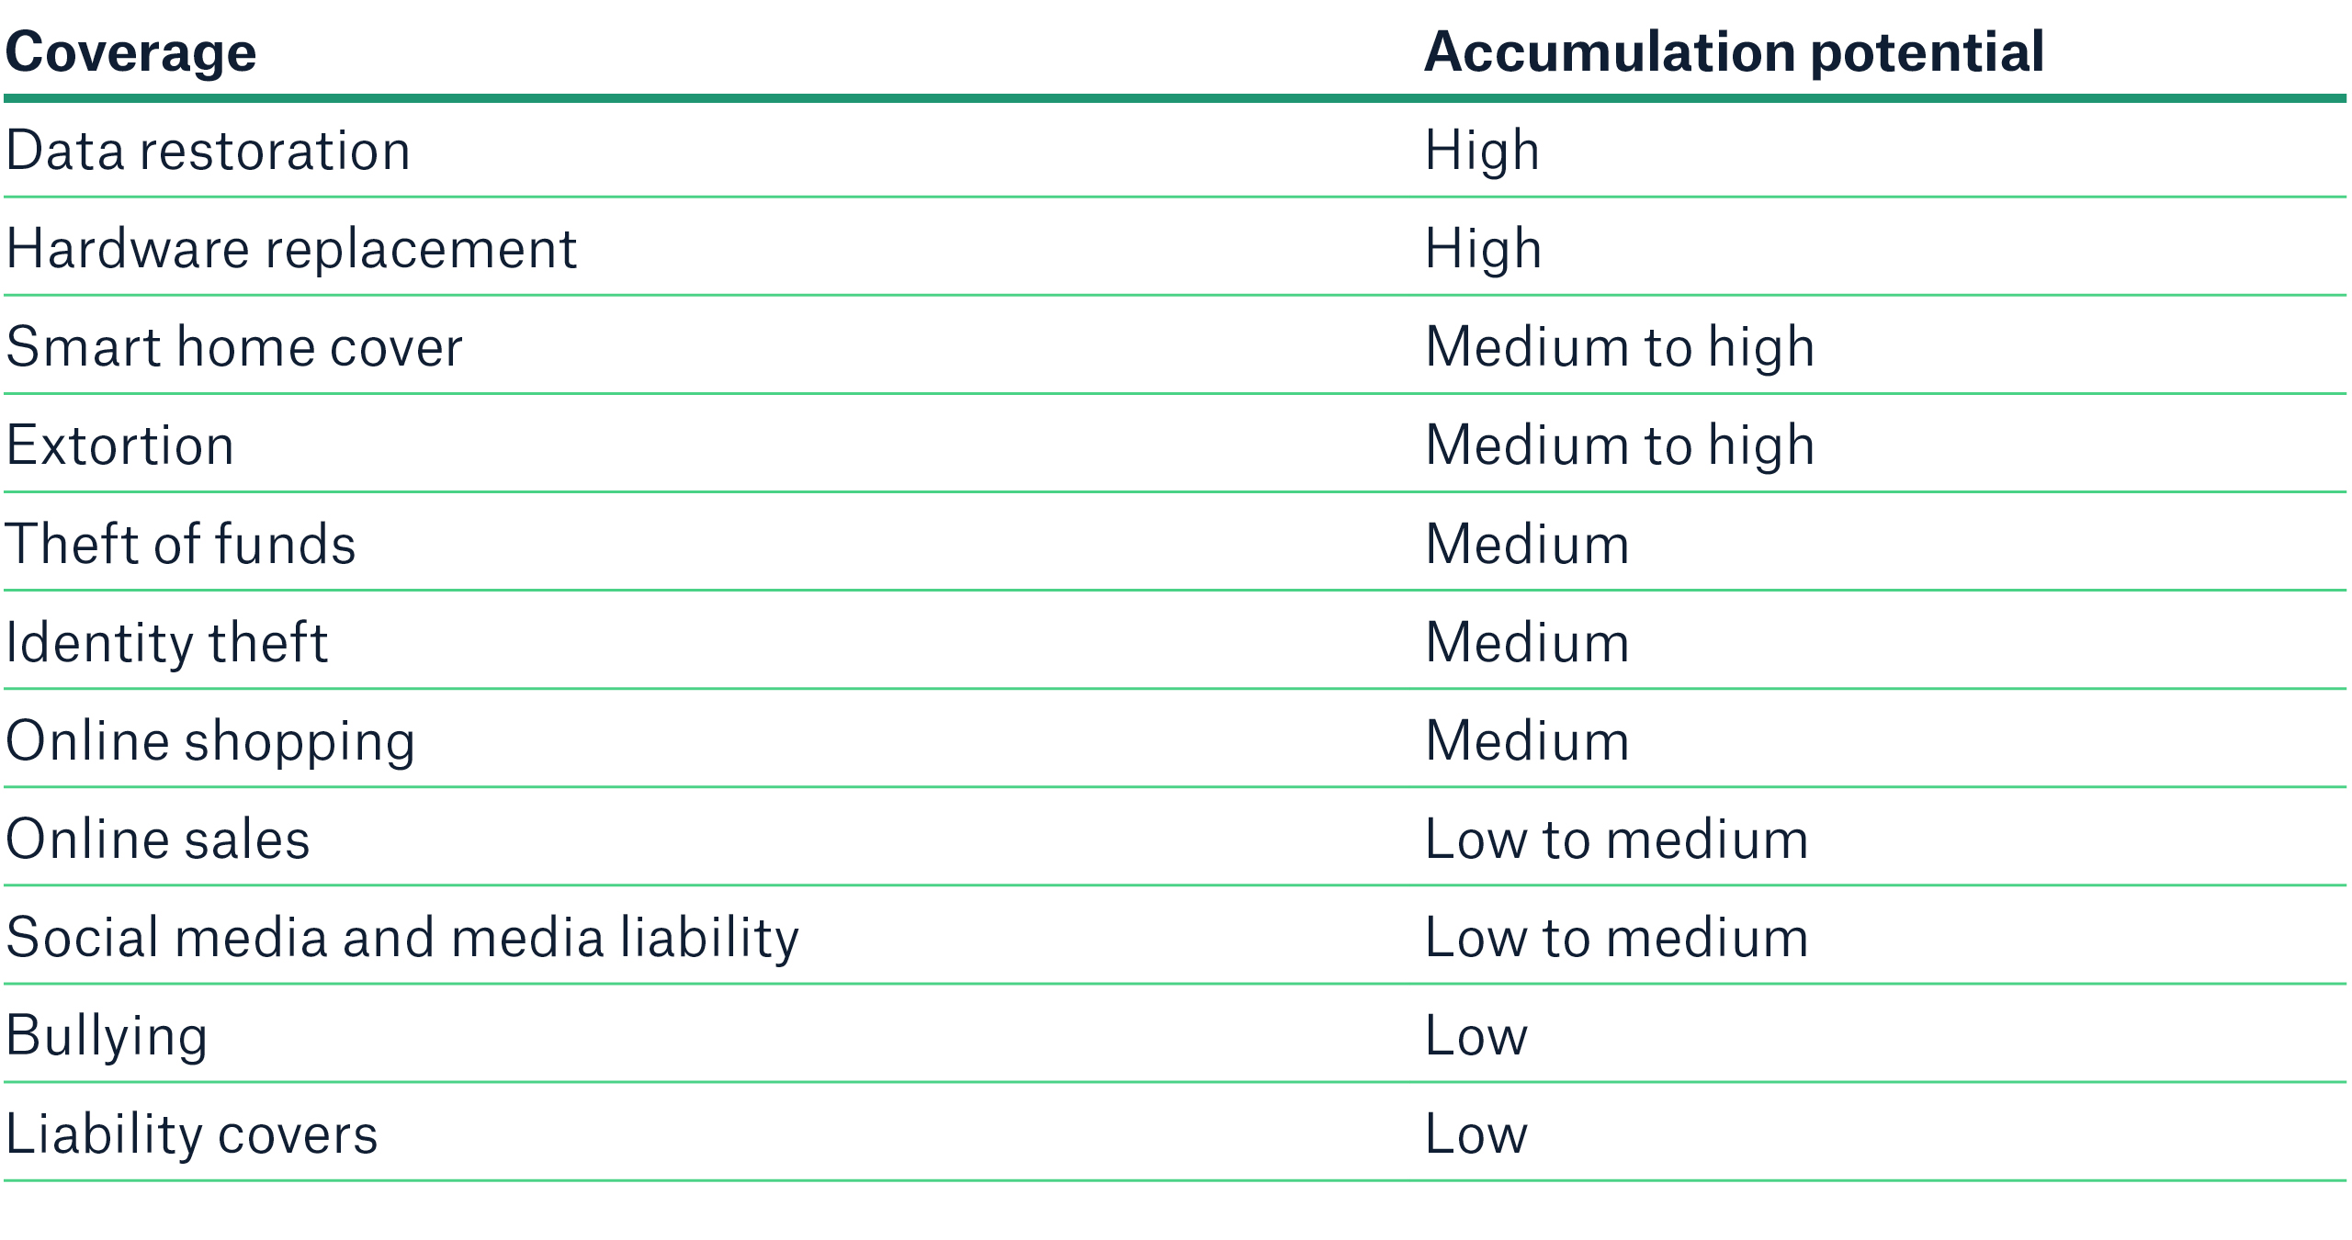The image size is (2352, 1240).
Task: Select the Data restoration cell
Action: [x=208, y=151]
